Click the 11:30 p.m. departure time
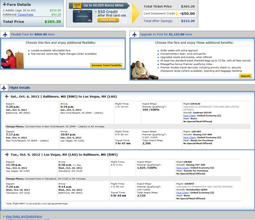This screenshot has width=255, height=220. pos(13,165)
